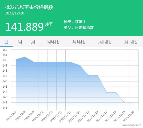Click the 2023/12/20 date under the title
The width and height of the screenshot is (143, 128).
15,13
